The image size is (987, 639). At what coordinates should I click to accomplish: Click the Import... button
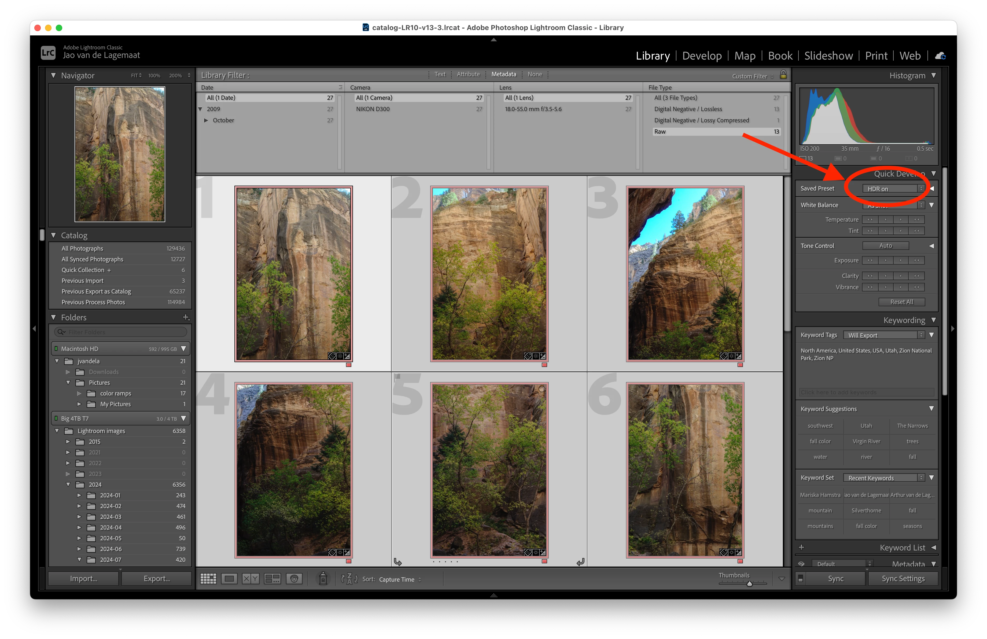83,578
